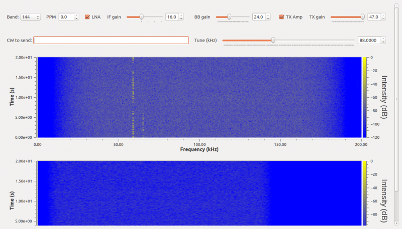Click the BB gain slider handle
402x229 pixels.
tap(229, 17)
